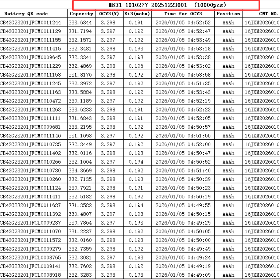Click timestamp 2026/01/05 04:52:19
The height and width of the screenshot is (280, 280).
coord(183,101)
